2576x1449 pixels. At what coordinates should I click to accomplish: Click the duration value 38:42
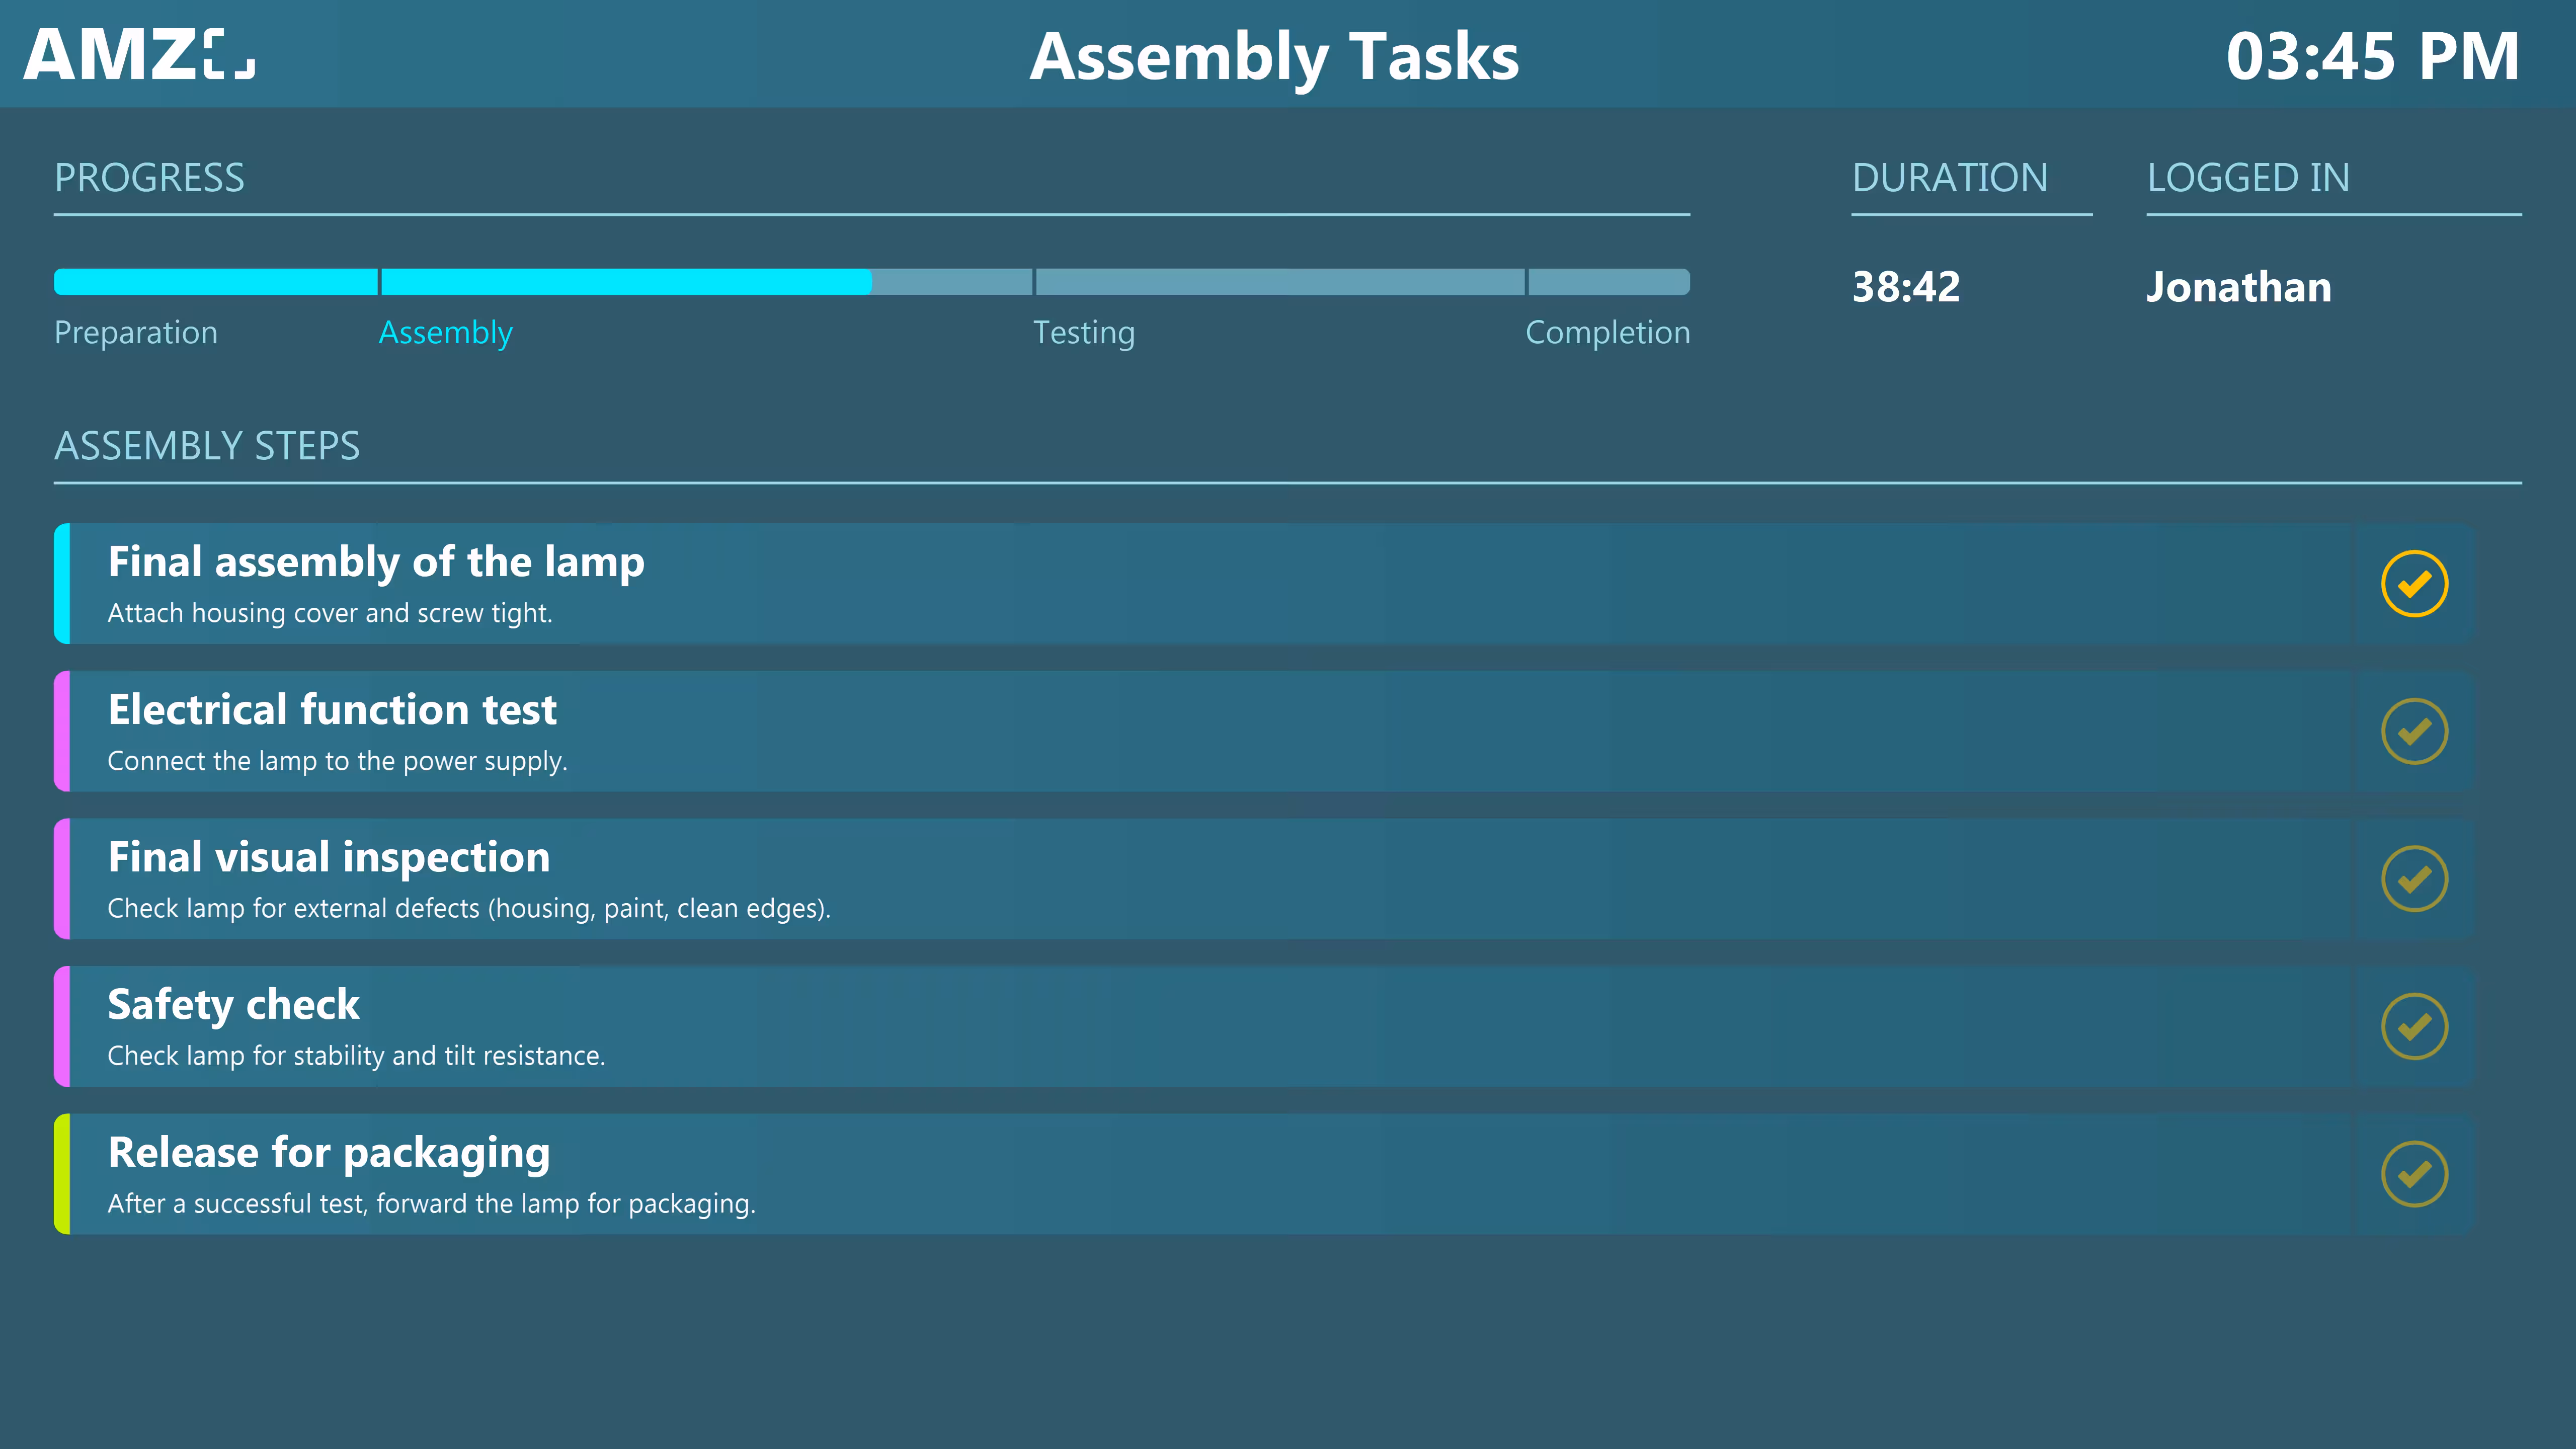tap(1906, 287)
